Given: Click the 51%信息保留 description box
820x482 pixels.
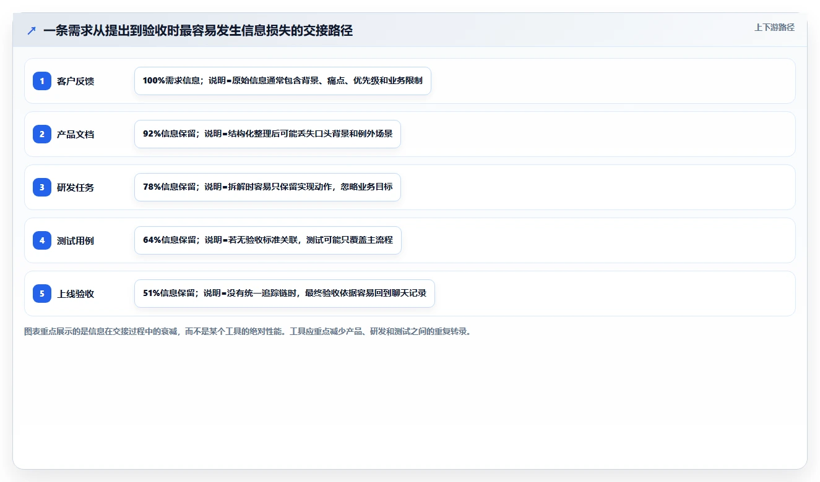Looking at the screenshot, I should click(x=285, y=294).
